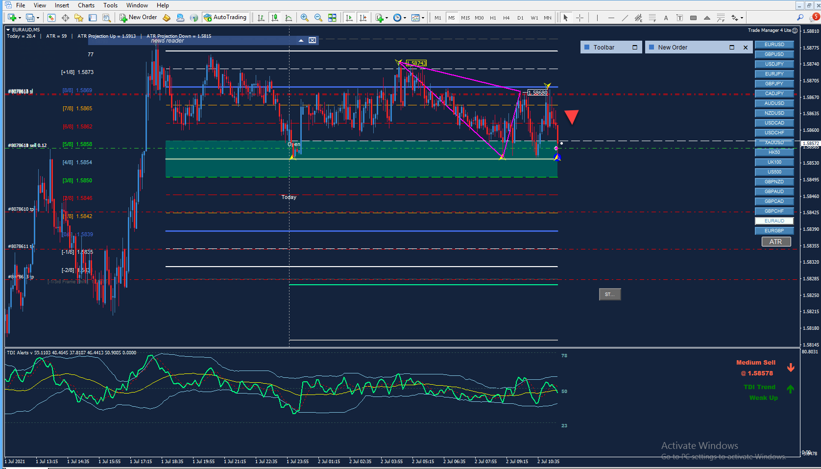This screenshot has width=821, height=469.
Task: Click the Tile Windows icon
Action: (332, 18)
